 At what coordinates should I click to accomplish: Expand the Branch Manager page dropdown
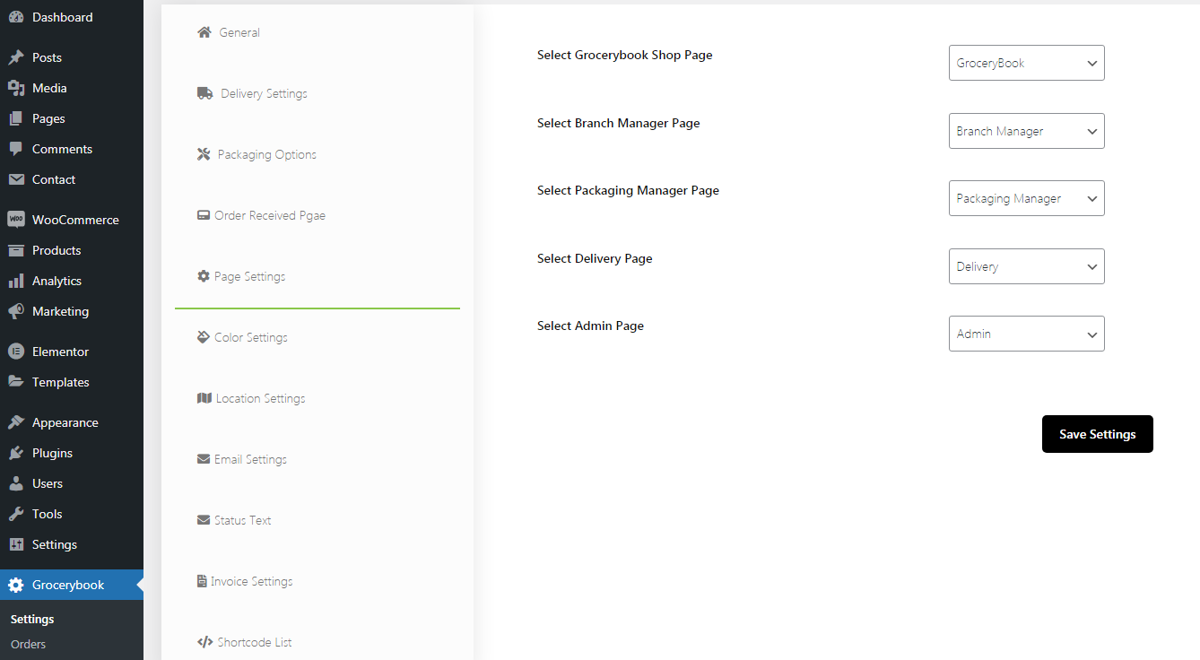coord(1026,131)
